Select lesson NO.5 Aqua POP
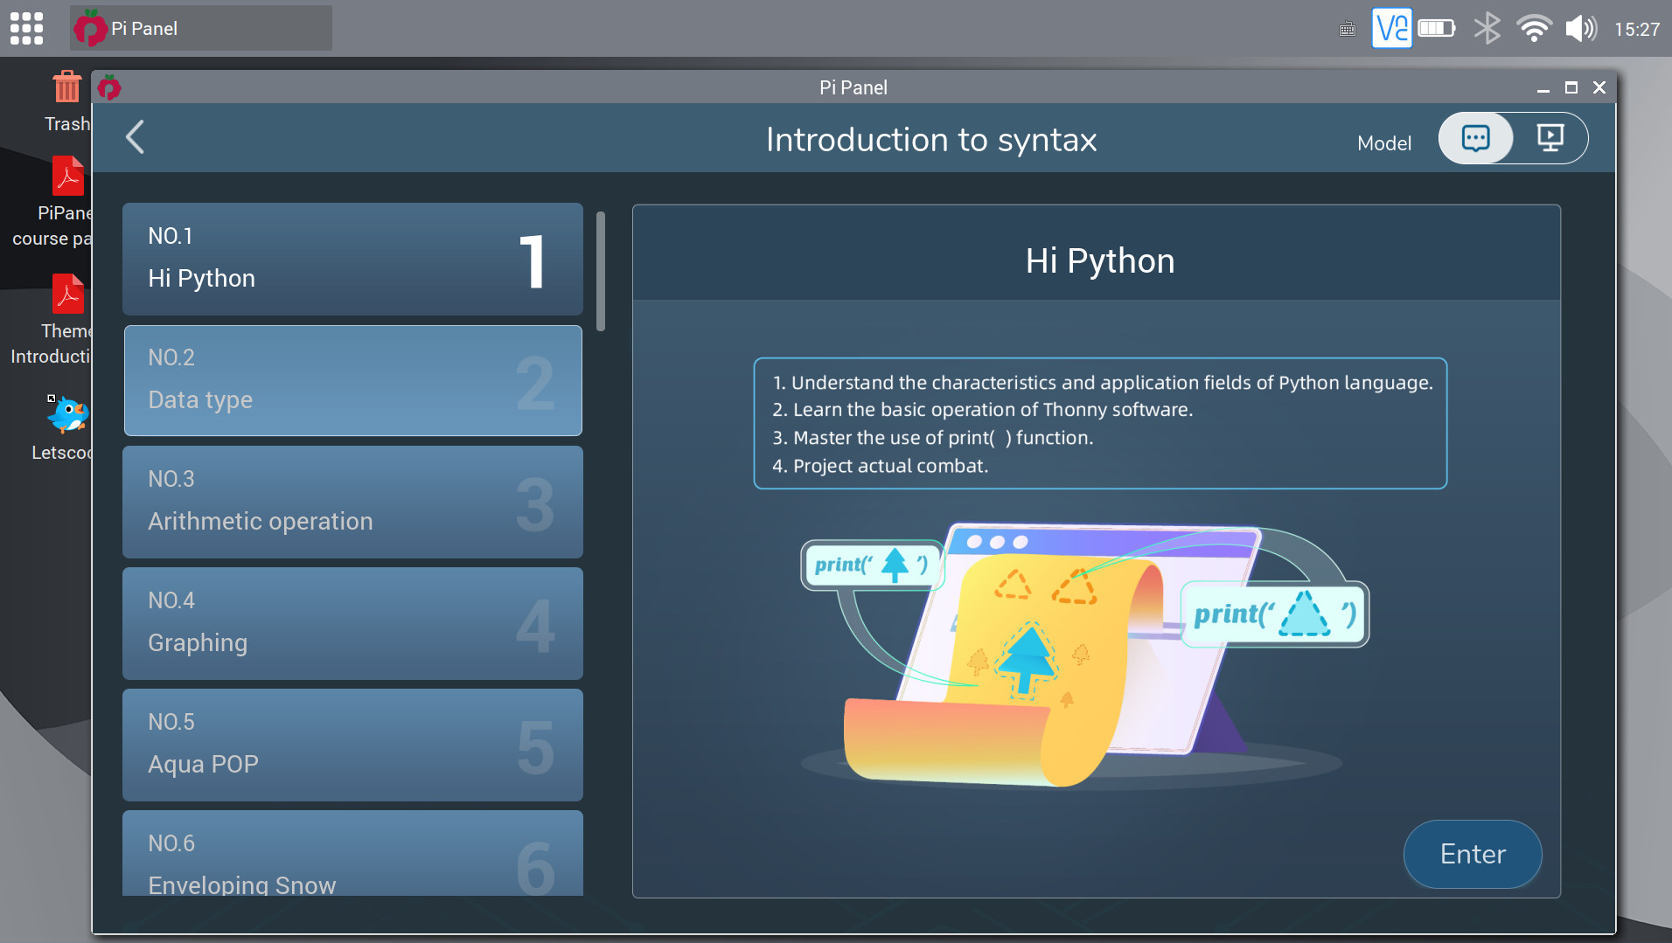This screenshot has width=1672, height=943. (352, 745)
